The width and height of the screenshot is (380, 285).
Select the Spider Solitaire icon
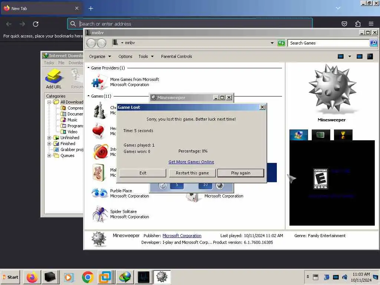click(99, 214)
